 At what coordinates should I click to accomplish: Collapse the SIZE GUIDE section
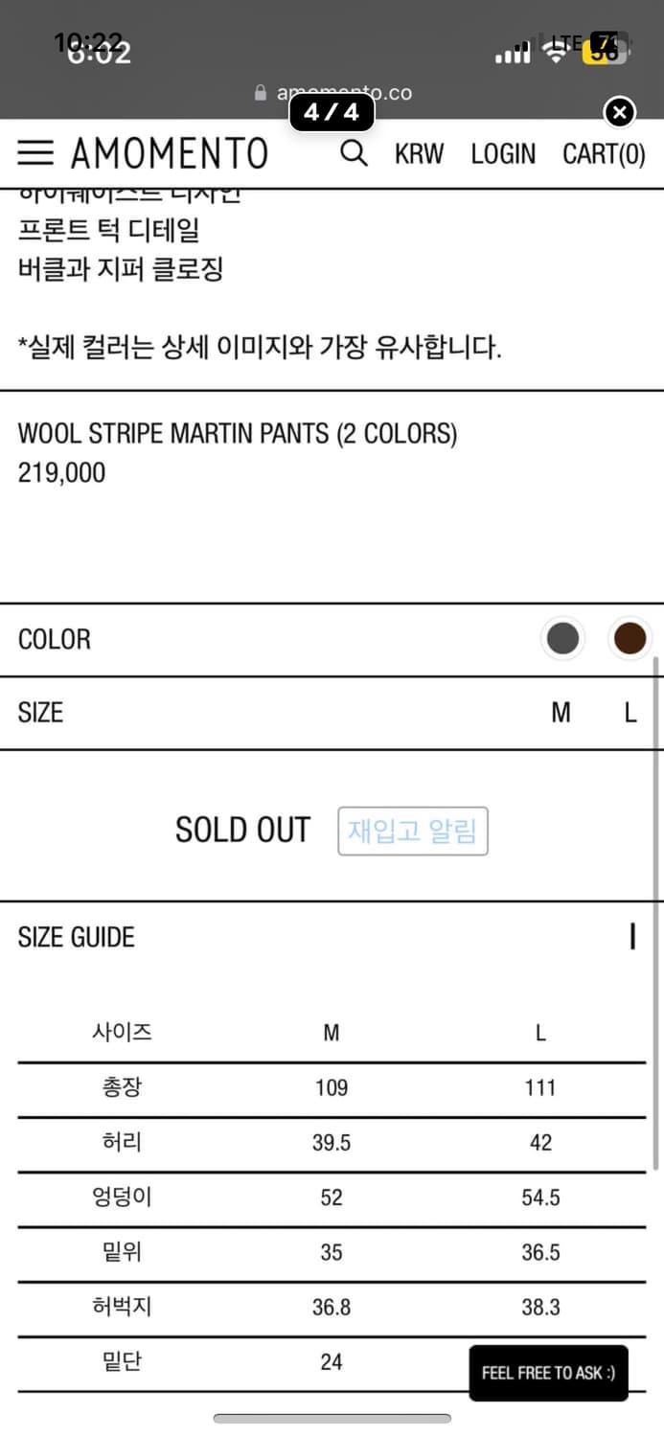[632, 937]
